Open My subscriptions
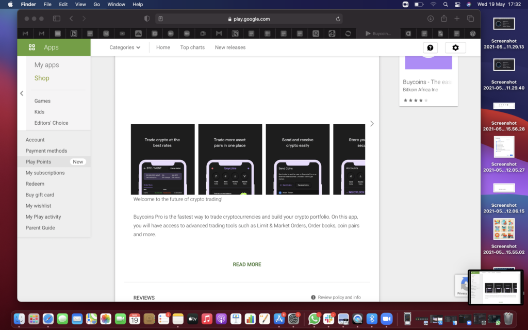The height and width of the screenshot is (330, 528). (x=45, y=173)
